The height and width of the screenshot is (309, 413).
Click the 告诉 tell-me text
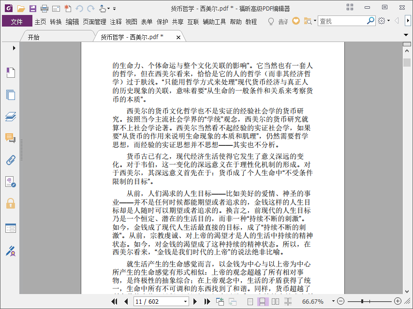283,22
